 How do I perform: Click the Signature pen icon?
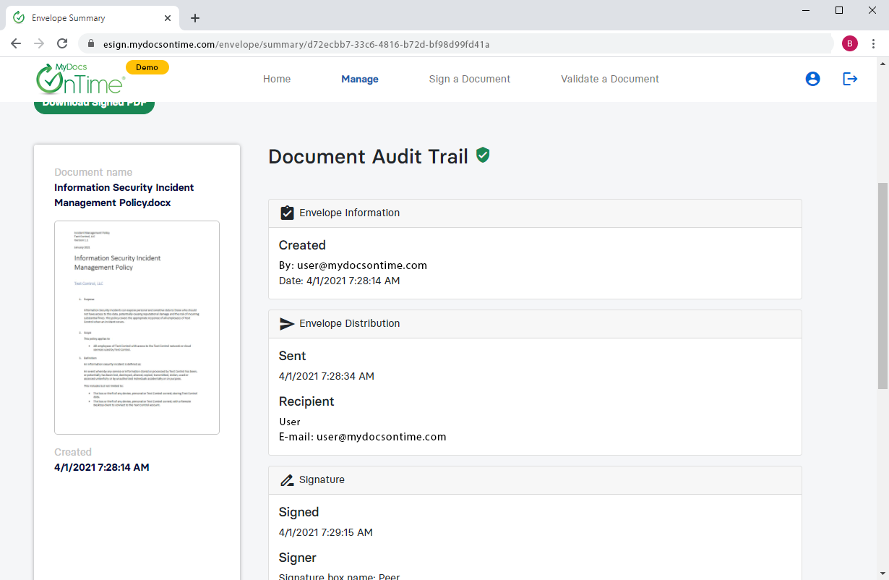pyautogui.click(x=287, y=479)
